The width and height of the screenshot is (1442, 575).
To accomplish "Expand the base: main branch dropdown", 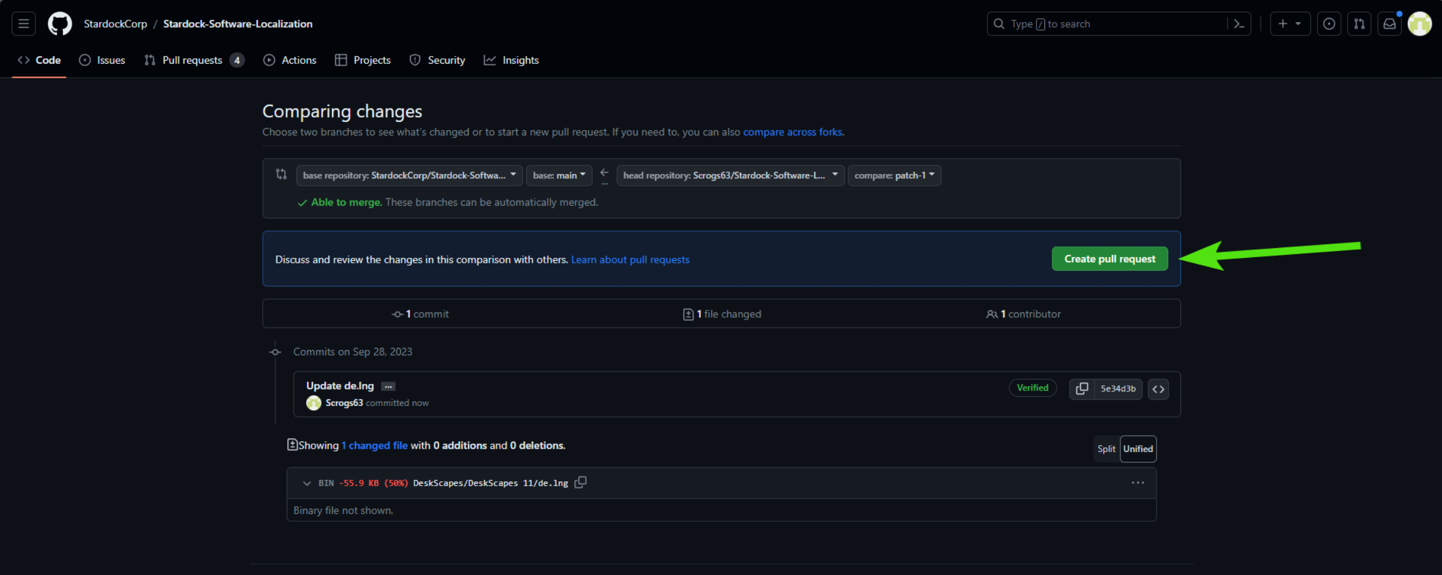I will point(559,175).
